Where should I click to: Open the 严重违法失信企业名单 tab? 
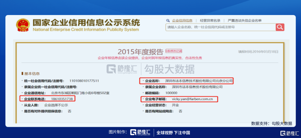(x=245, y=21)
